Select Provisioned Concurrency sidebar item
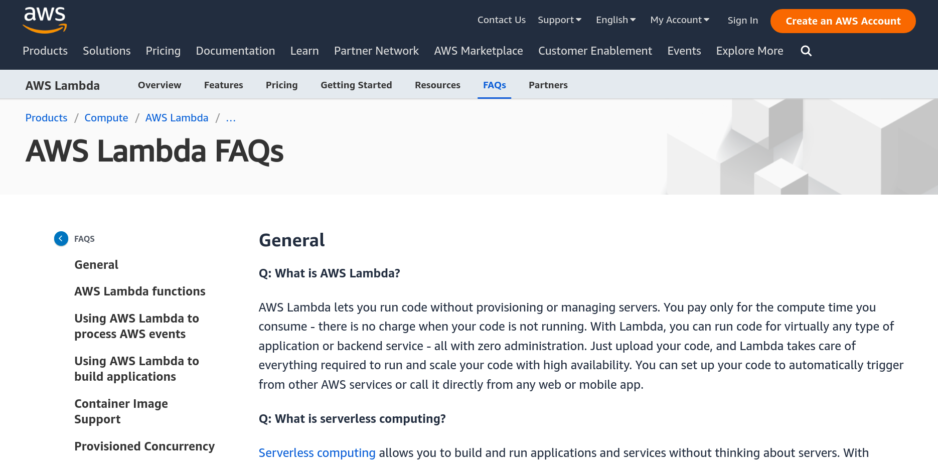The image size is (938, 463). tap(144, 446)
